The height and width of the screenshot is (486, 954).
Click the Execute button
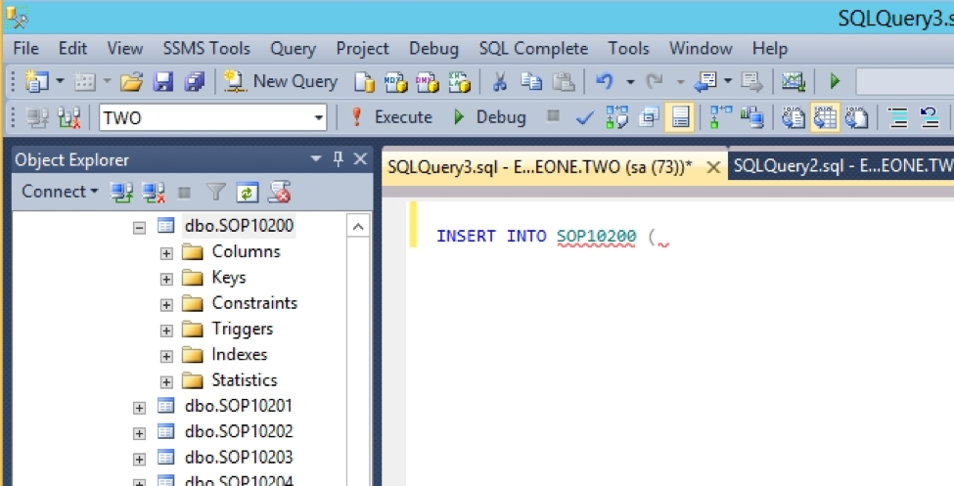tap(391, 116)
